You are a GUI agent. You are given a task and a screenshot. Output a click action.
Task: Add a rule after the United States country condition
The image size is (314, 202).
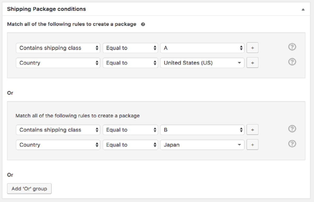[252, 62]
